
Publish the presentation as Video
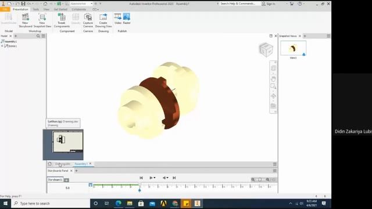[117, 19]
